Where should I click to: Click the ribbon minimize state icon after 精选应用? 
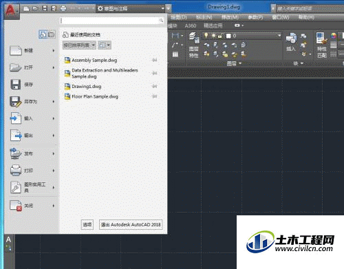pos(237,25)
